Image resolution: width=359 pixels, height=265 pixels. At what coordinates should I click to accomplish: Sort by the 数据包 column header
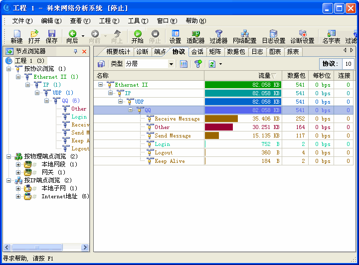click(x=295, y=76)
